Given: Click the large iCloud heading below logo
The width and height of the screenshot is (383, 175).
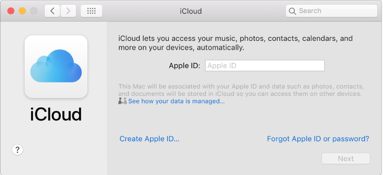Looking at the screenshot, I should point(56,114).
